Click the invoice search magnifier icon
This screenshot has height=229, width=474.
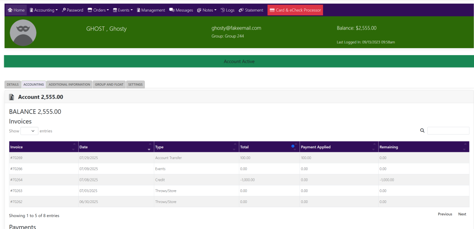[x=422, y=131]
